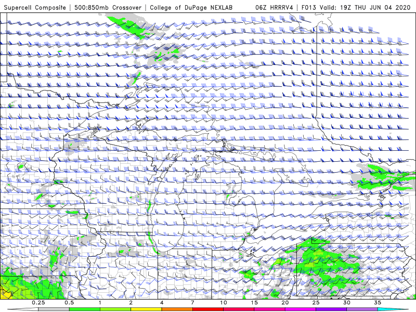Image resolution: width=416 pixels, height=312 pixels.
Task: Click the bright green swatch between 0.5 and 1
Action: [x=85, y=309]
